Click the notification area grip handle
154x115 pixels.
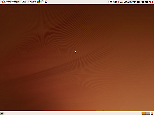click(108, 2)
